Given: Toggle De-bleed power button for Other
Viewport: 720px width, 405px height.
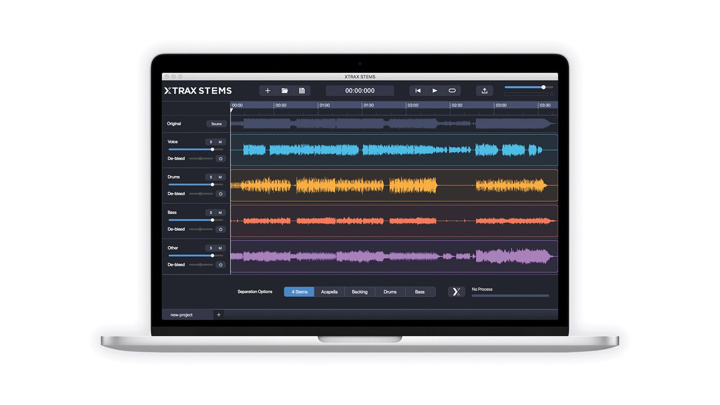Looking at the screenshot, I should 221,265.
